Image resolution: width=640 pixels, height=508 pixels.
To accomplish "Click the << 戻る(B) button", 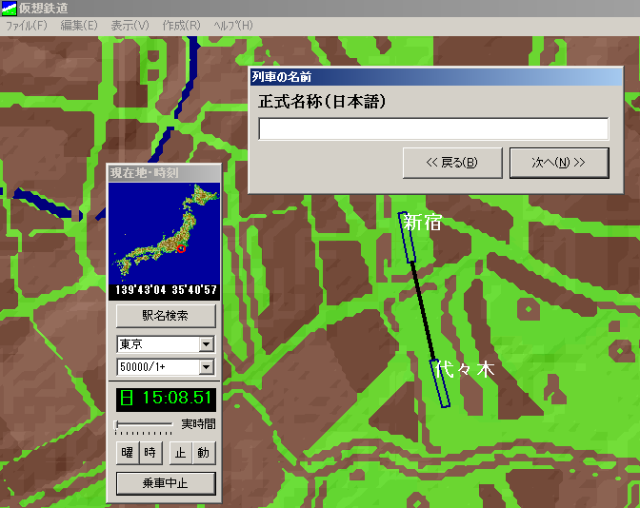I will [452, 163].
